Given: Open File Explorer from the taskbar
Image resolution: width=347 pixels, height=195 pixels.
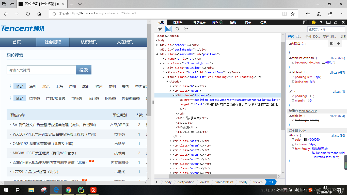Looking at the screenshot, I should (x=31, y=190).
